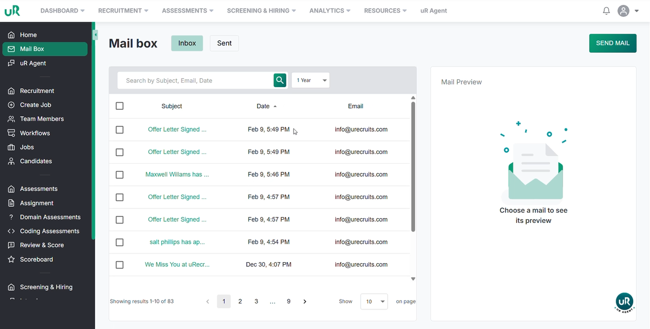
Task: Click the uR logo in top-left corner
Action: pos(12,11)
